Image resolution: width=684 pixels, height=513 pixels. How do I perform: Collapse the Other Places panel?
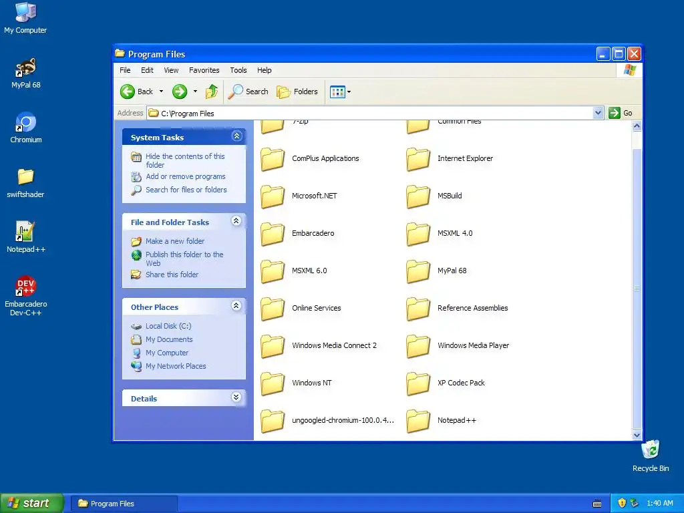pos(236,306)
